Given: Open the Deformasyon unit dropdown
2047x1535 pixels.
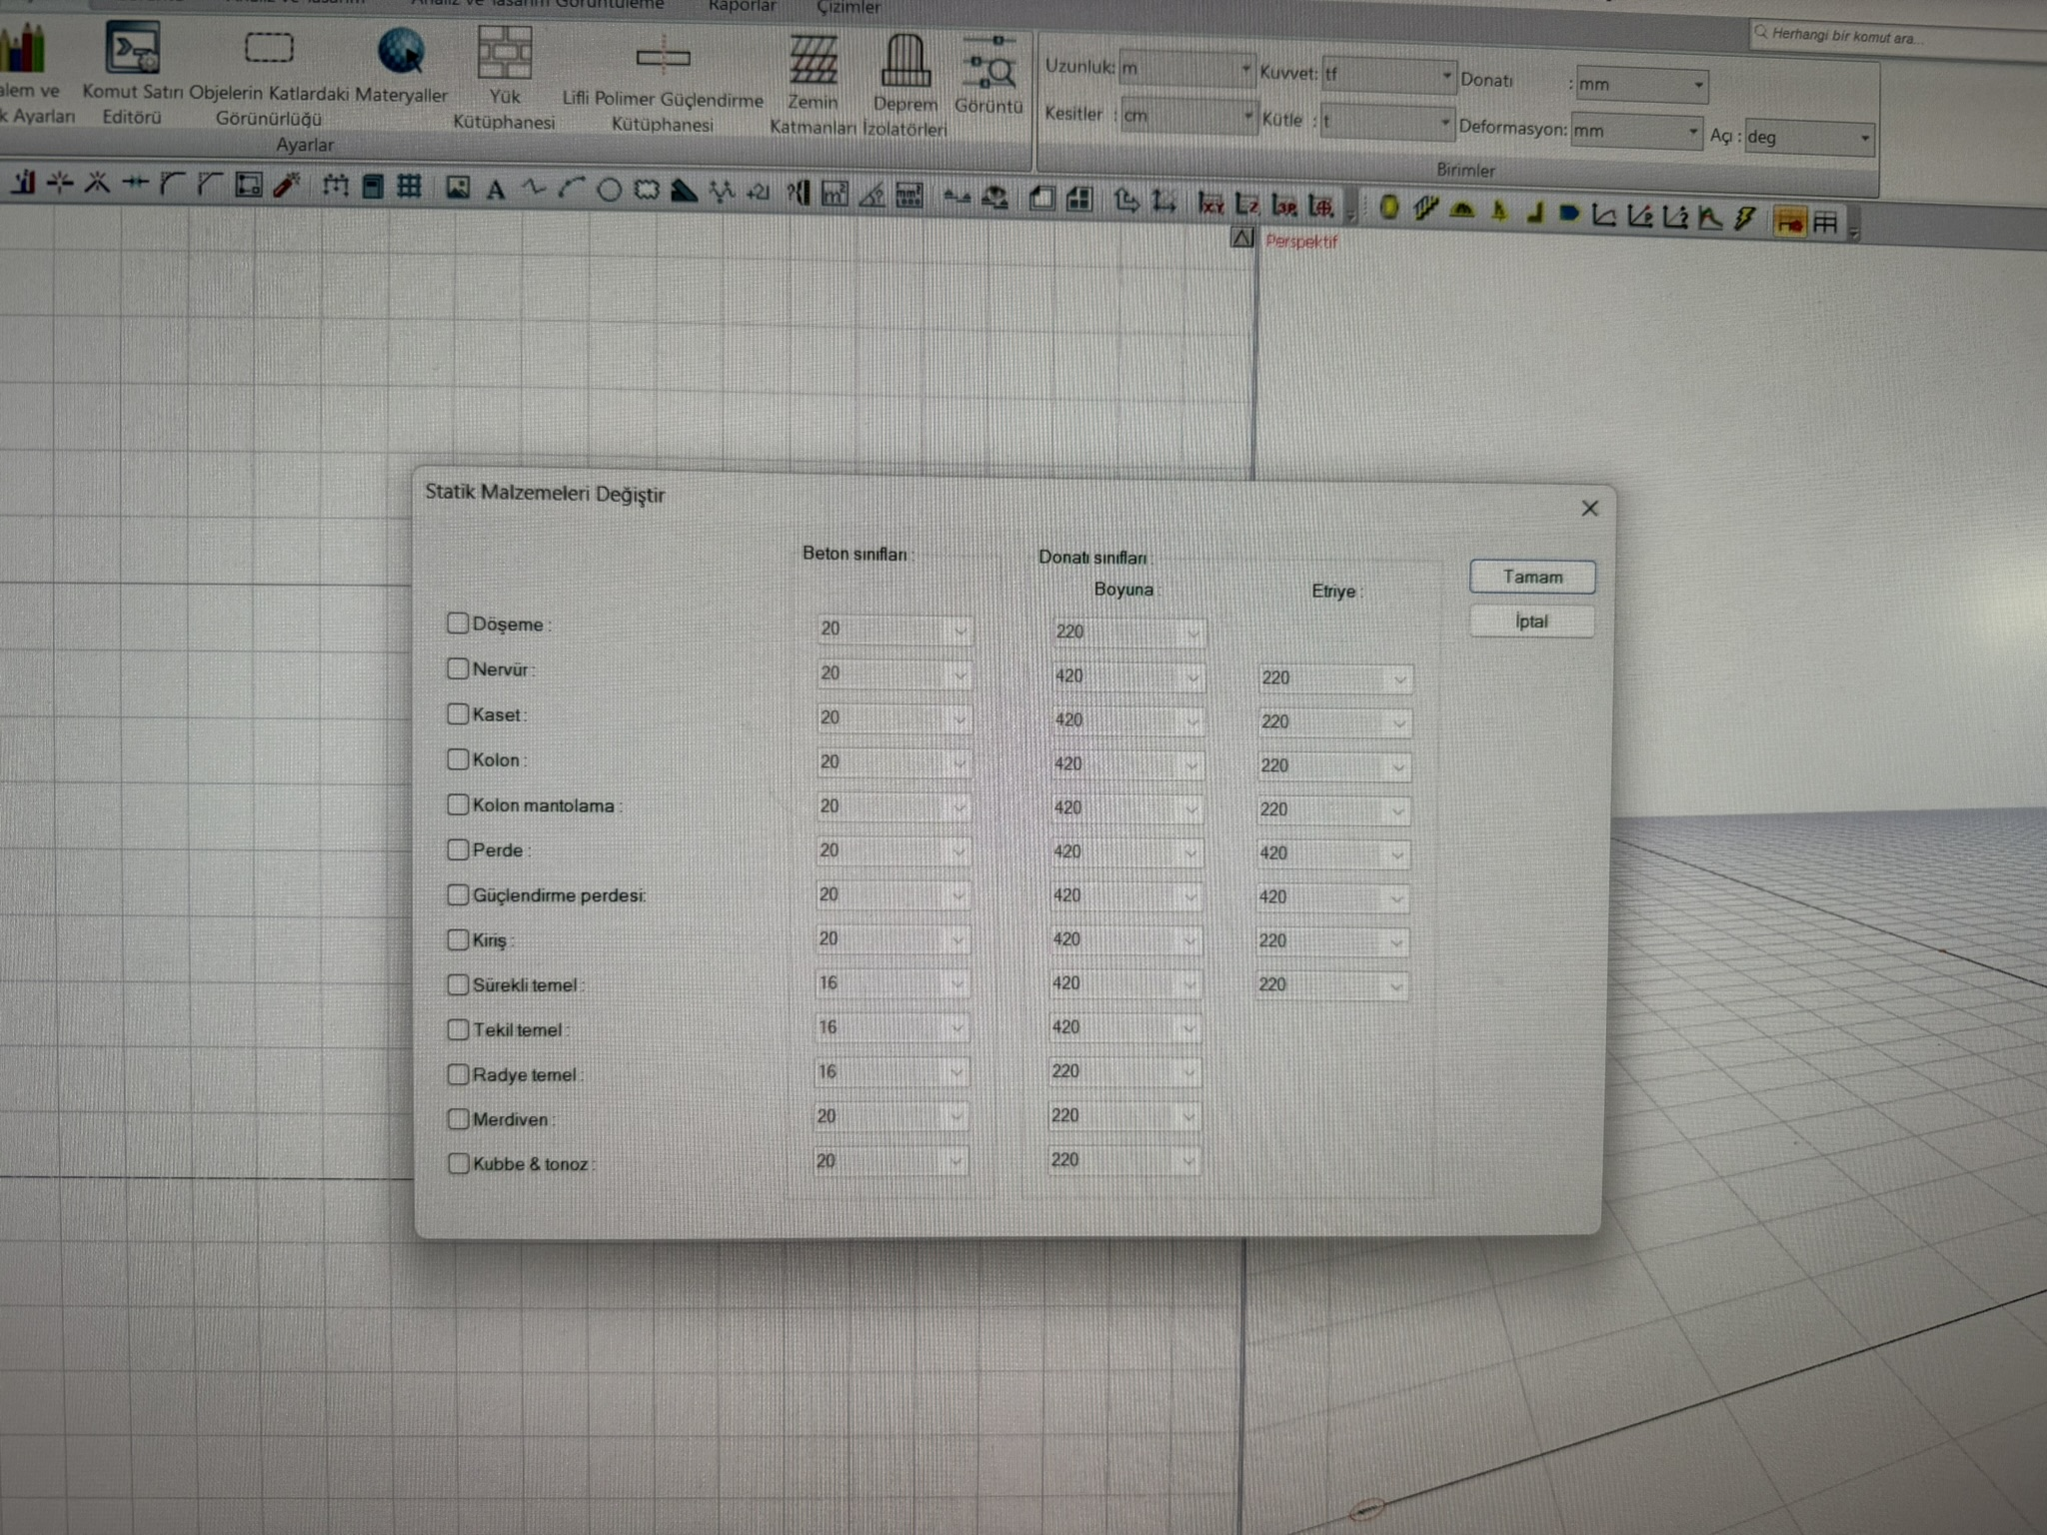Looking at the screenshot, I should tap(1636, 131).
